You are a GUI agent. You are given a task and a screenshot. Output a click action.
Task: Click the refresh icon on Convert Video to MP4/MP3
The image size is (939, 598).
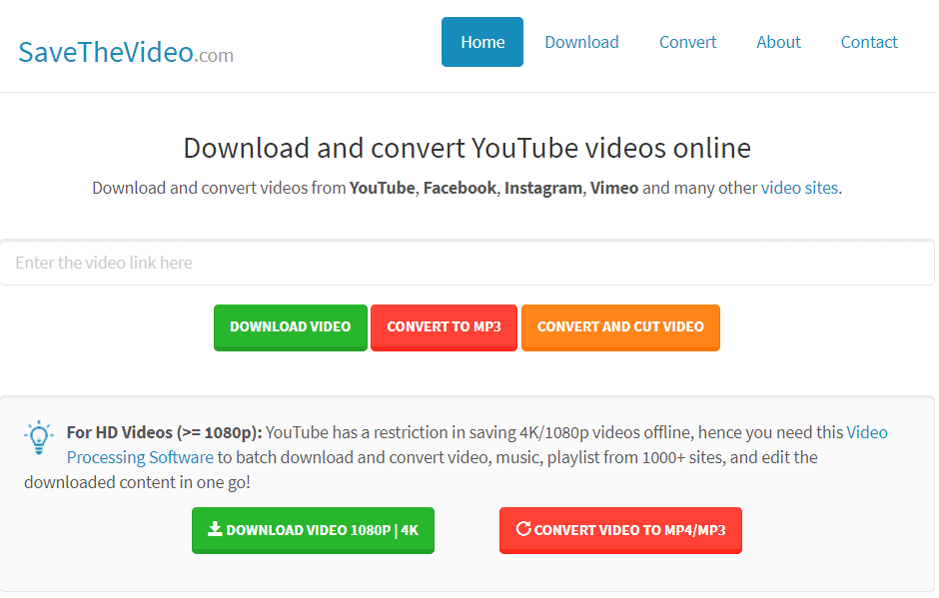[523, 528]
